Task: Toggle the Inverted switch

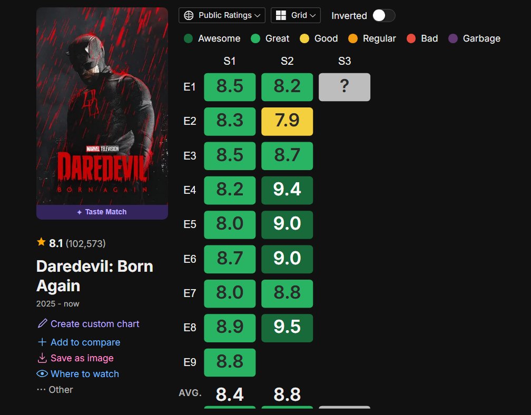Action: (x=383, y=16)
